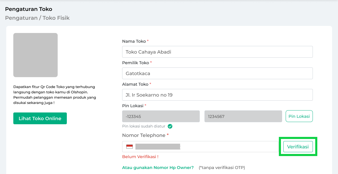The image size is (338, 174).
Task: Follow the Atau gunakan Nomor Hp Owner link
Action: pyautogui.click(x=158, y=168)
